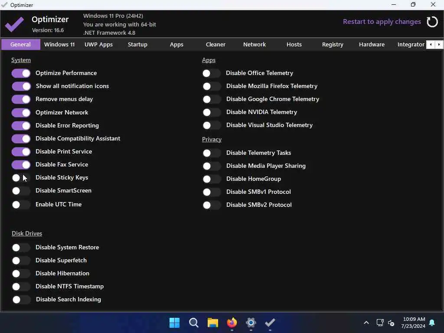Click the System section heading

[x=21, y=60]
